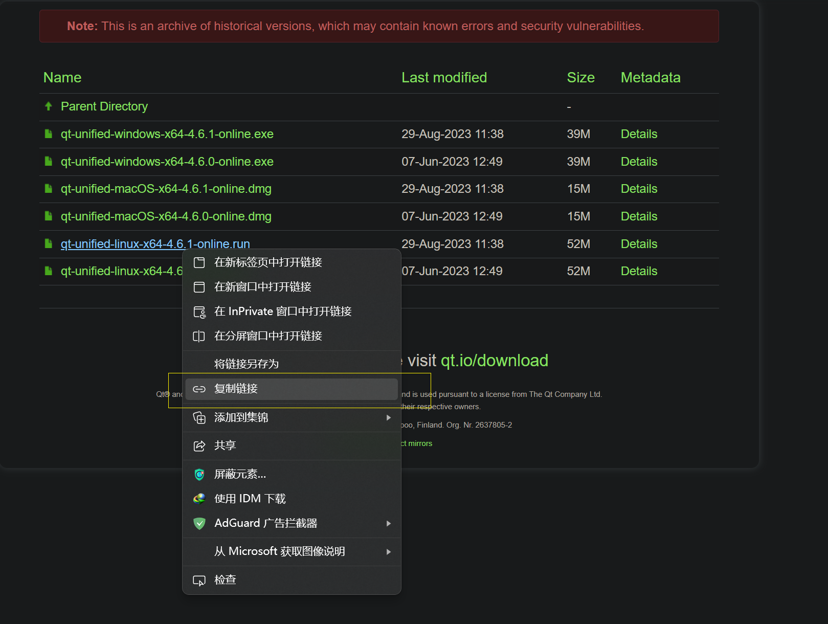Click the collections icon beside 添加到集锦
The width and height of the screenshot is (828, 624).
coord(199,418)
